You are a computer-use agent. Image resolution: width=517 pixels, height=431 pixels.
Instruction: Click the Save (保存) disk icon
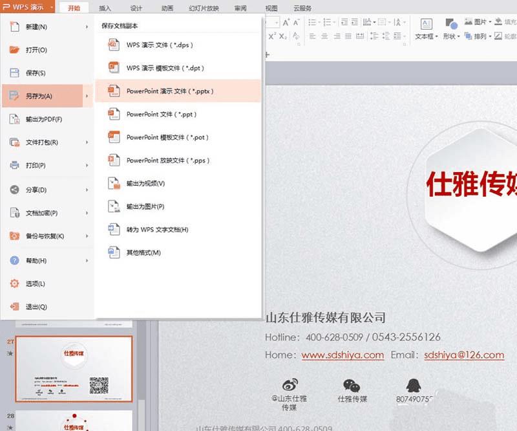[14, 72]
